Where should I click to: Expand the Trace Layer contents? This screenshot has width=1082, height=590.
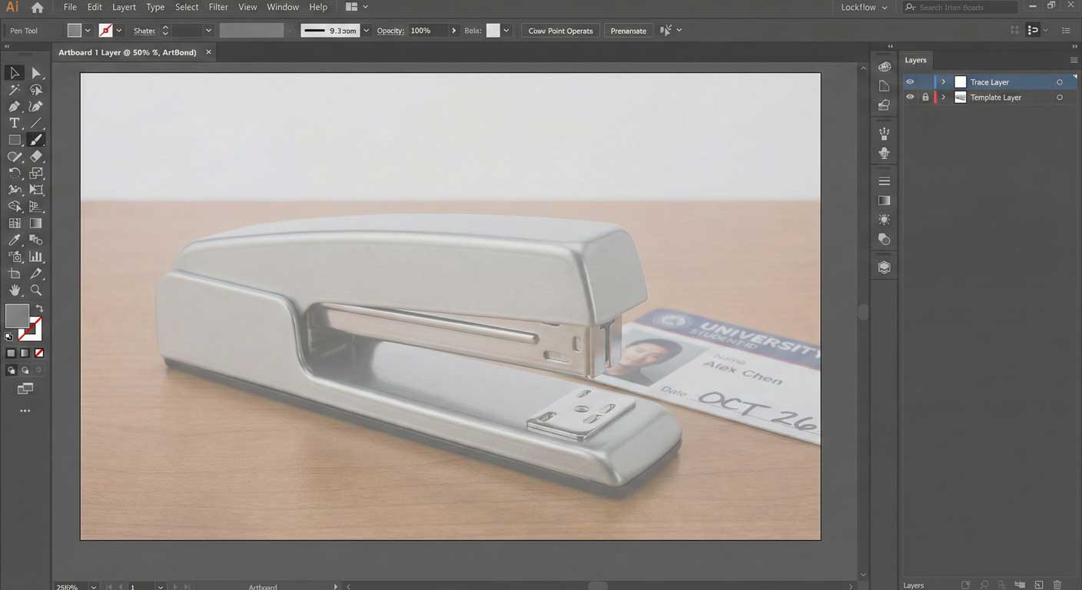[944, 82]
